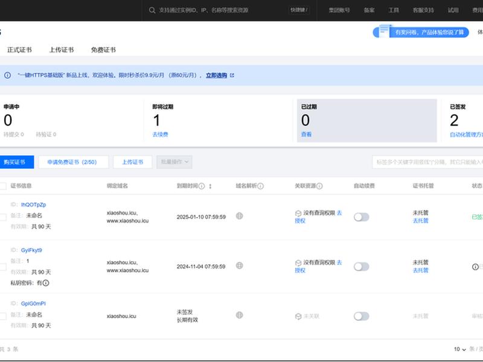This screenshot has width=483, height=362.
Task: Open the 10 per page dropdown
Action: coord(459,349)
